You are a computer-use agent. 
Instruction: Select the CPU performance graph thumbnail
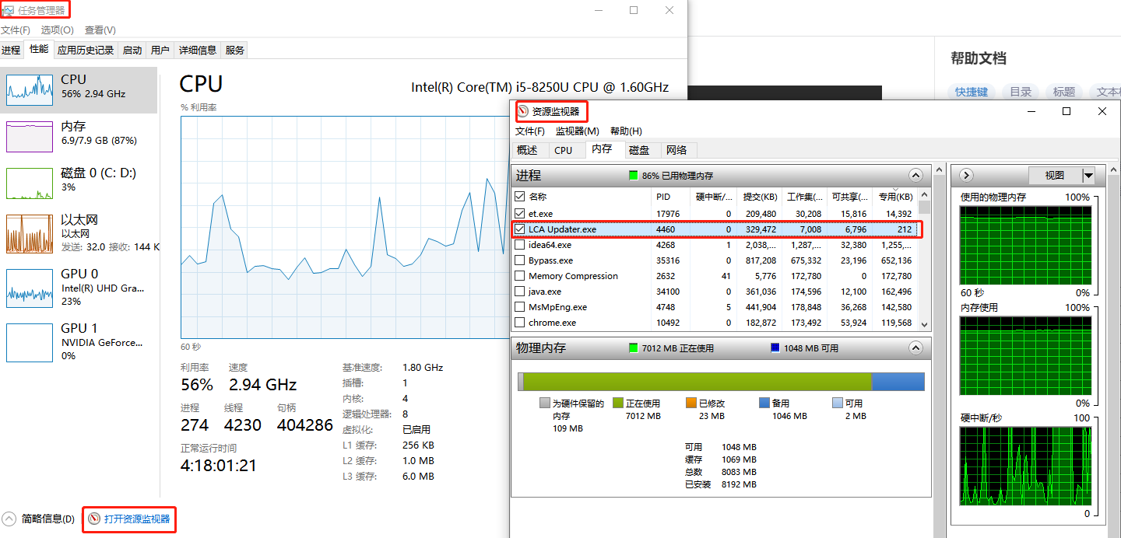point(30,90)
